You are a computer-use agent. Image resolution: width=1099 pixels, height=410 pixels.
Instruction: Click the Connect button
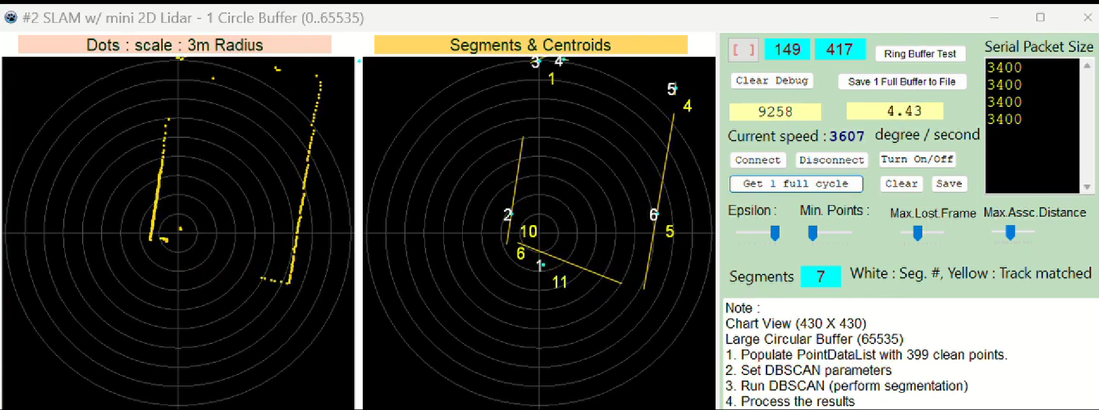(x=757, y=160)
